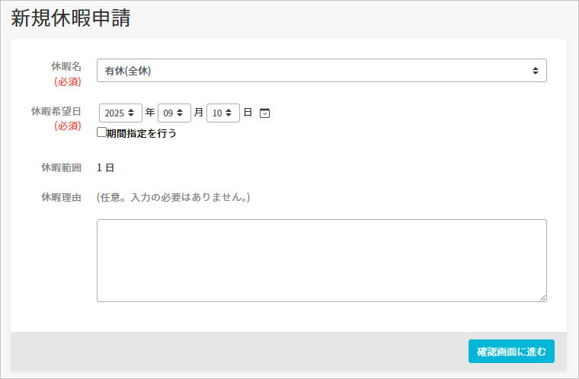Click the 休暇範囲 field label
Image resolution: width=579 pixels, height=379 pixels.
(x=61, y=167)
